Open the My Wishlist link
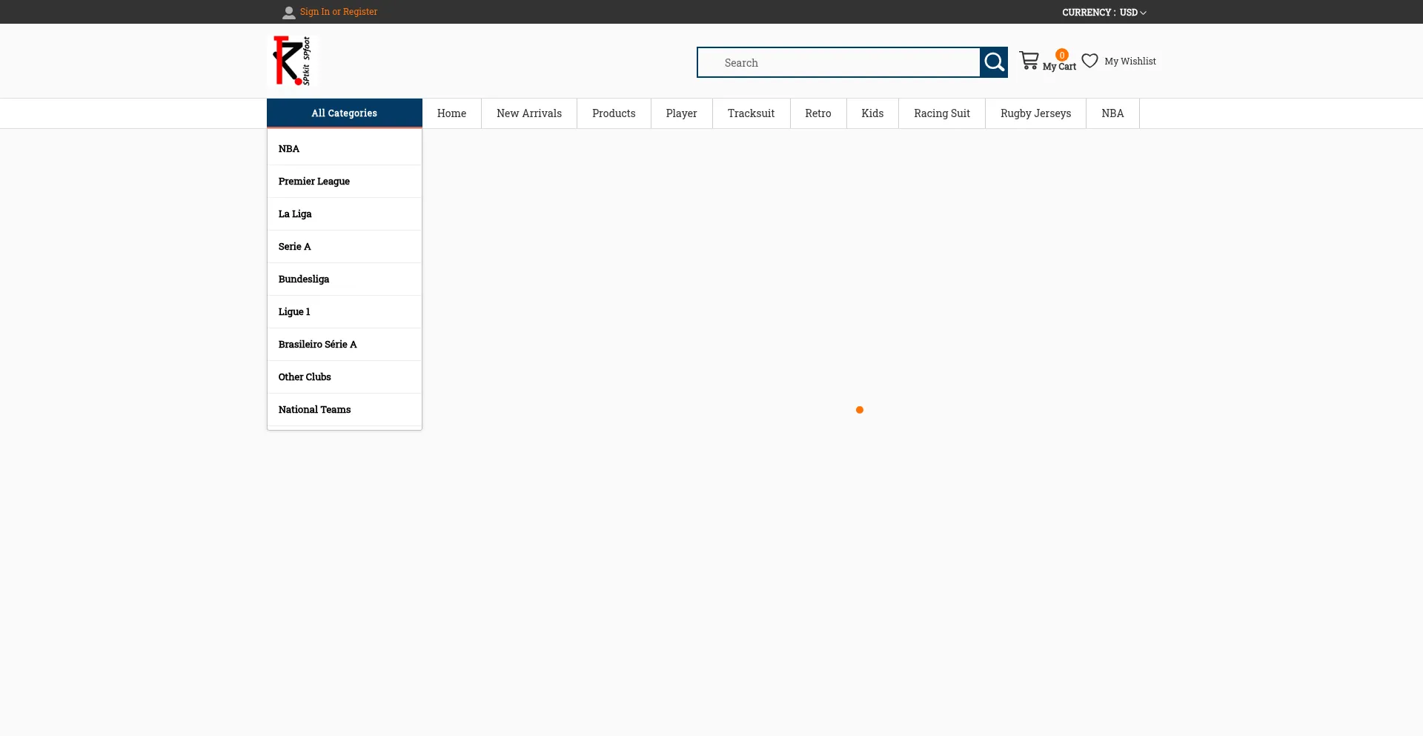 (1130, 62)
